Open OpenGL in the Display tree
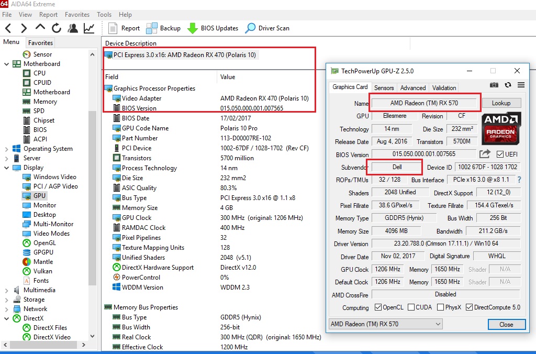 click(x=39, y=243)
